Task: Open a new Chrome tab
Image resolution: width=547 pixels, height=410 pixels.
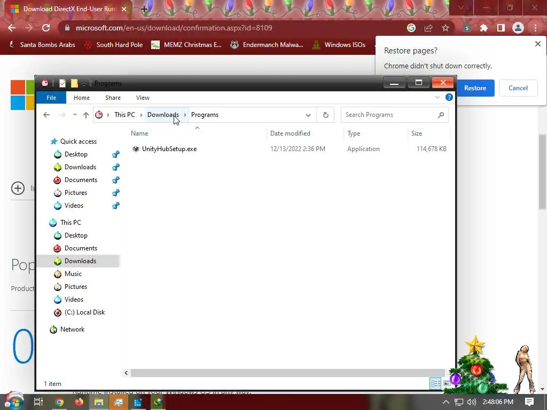Action: 144,9
